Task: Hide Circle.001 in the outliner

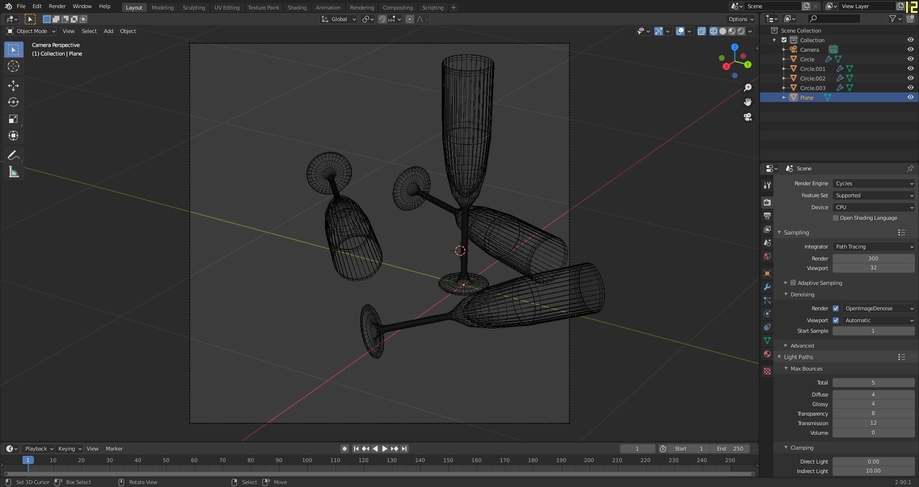Action: coord(910,68)
